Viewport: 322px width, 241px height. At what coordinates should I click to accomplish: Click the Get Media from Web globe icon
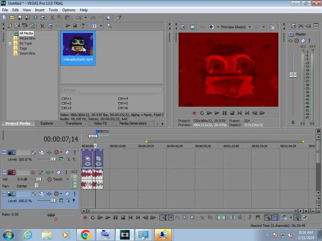click(32, 26)
